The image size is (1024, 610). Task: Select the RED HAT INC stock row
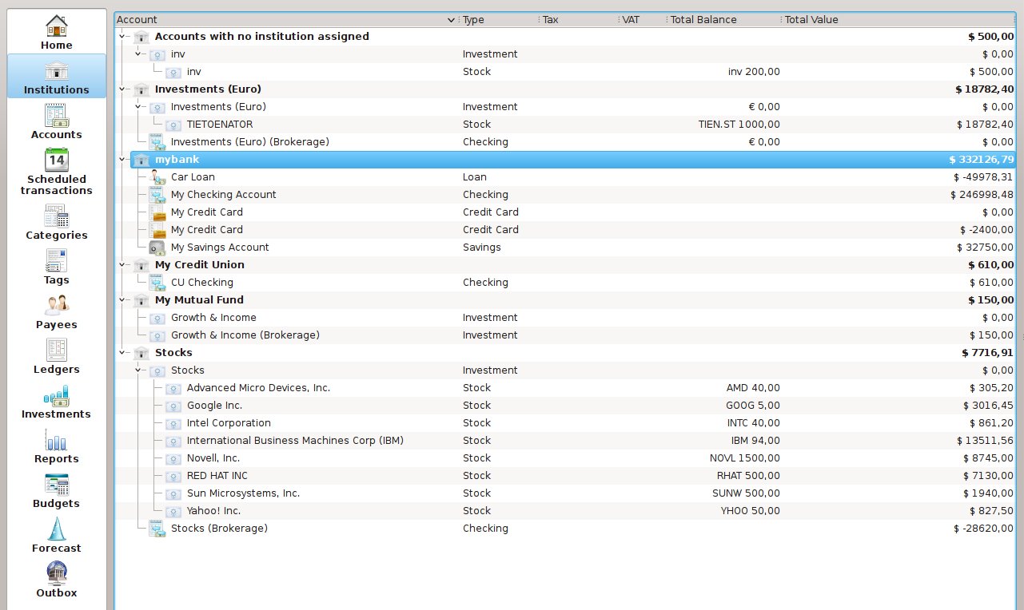coord(565,476)
